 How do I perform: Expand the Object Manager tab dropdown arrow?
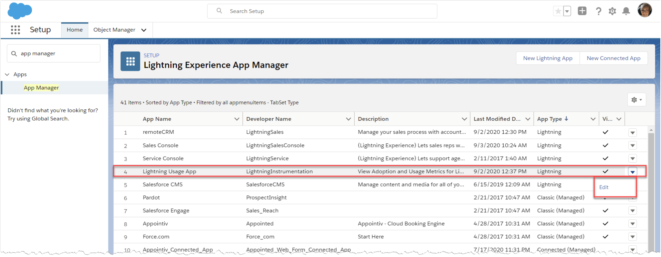[144, 30]
